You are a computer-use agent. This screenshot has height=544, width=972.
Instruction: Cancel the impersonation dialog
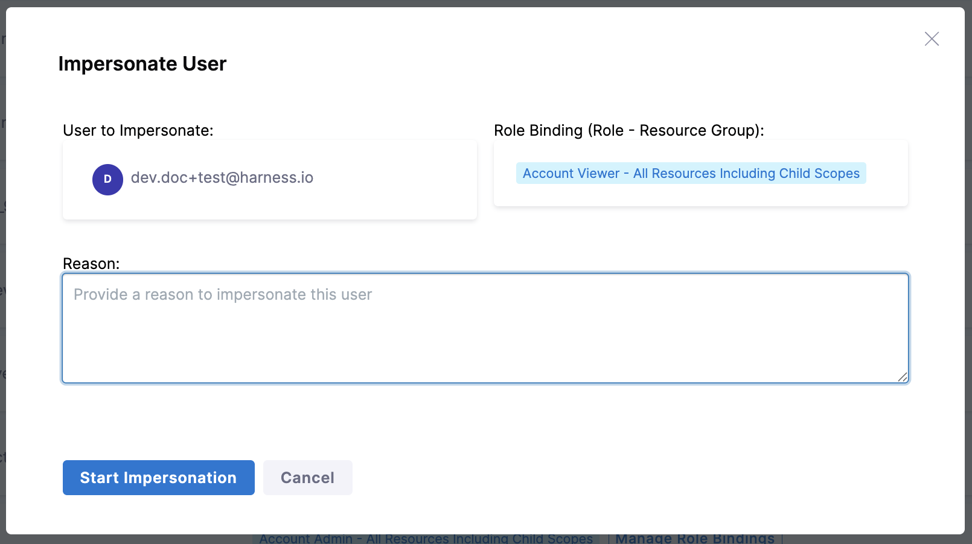[307, 478]
